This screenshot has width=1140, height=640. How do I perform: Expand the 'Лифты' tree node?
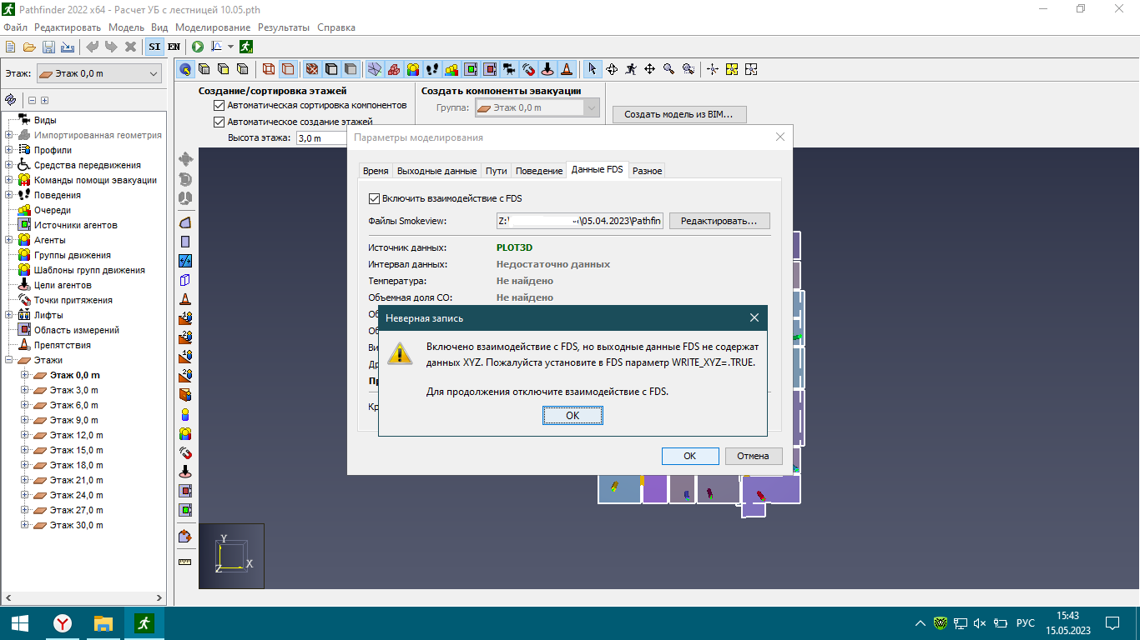(x=8, y=315)
